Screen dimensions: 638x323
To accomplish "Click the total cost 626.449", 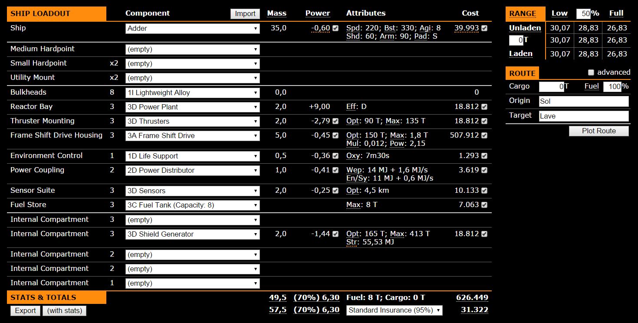I will pos(472,298).
